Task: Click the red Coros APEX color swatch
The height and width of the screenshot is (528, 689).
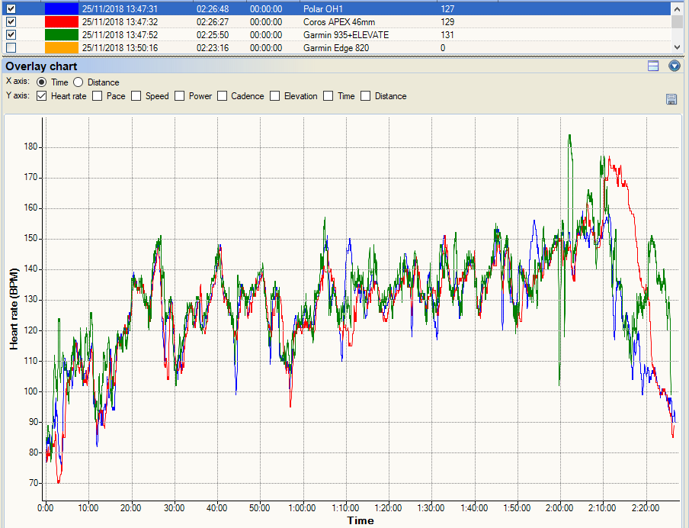Action: 62,21
